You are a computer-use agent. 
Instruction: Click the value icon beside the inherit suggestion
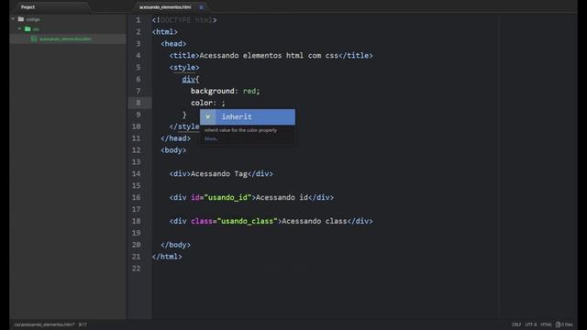point(208,116)
